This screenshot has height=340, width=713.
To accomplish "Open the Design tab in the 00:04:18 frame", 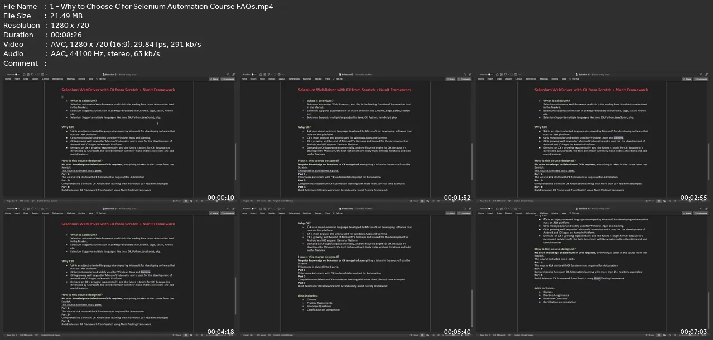I will (35, 214).
